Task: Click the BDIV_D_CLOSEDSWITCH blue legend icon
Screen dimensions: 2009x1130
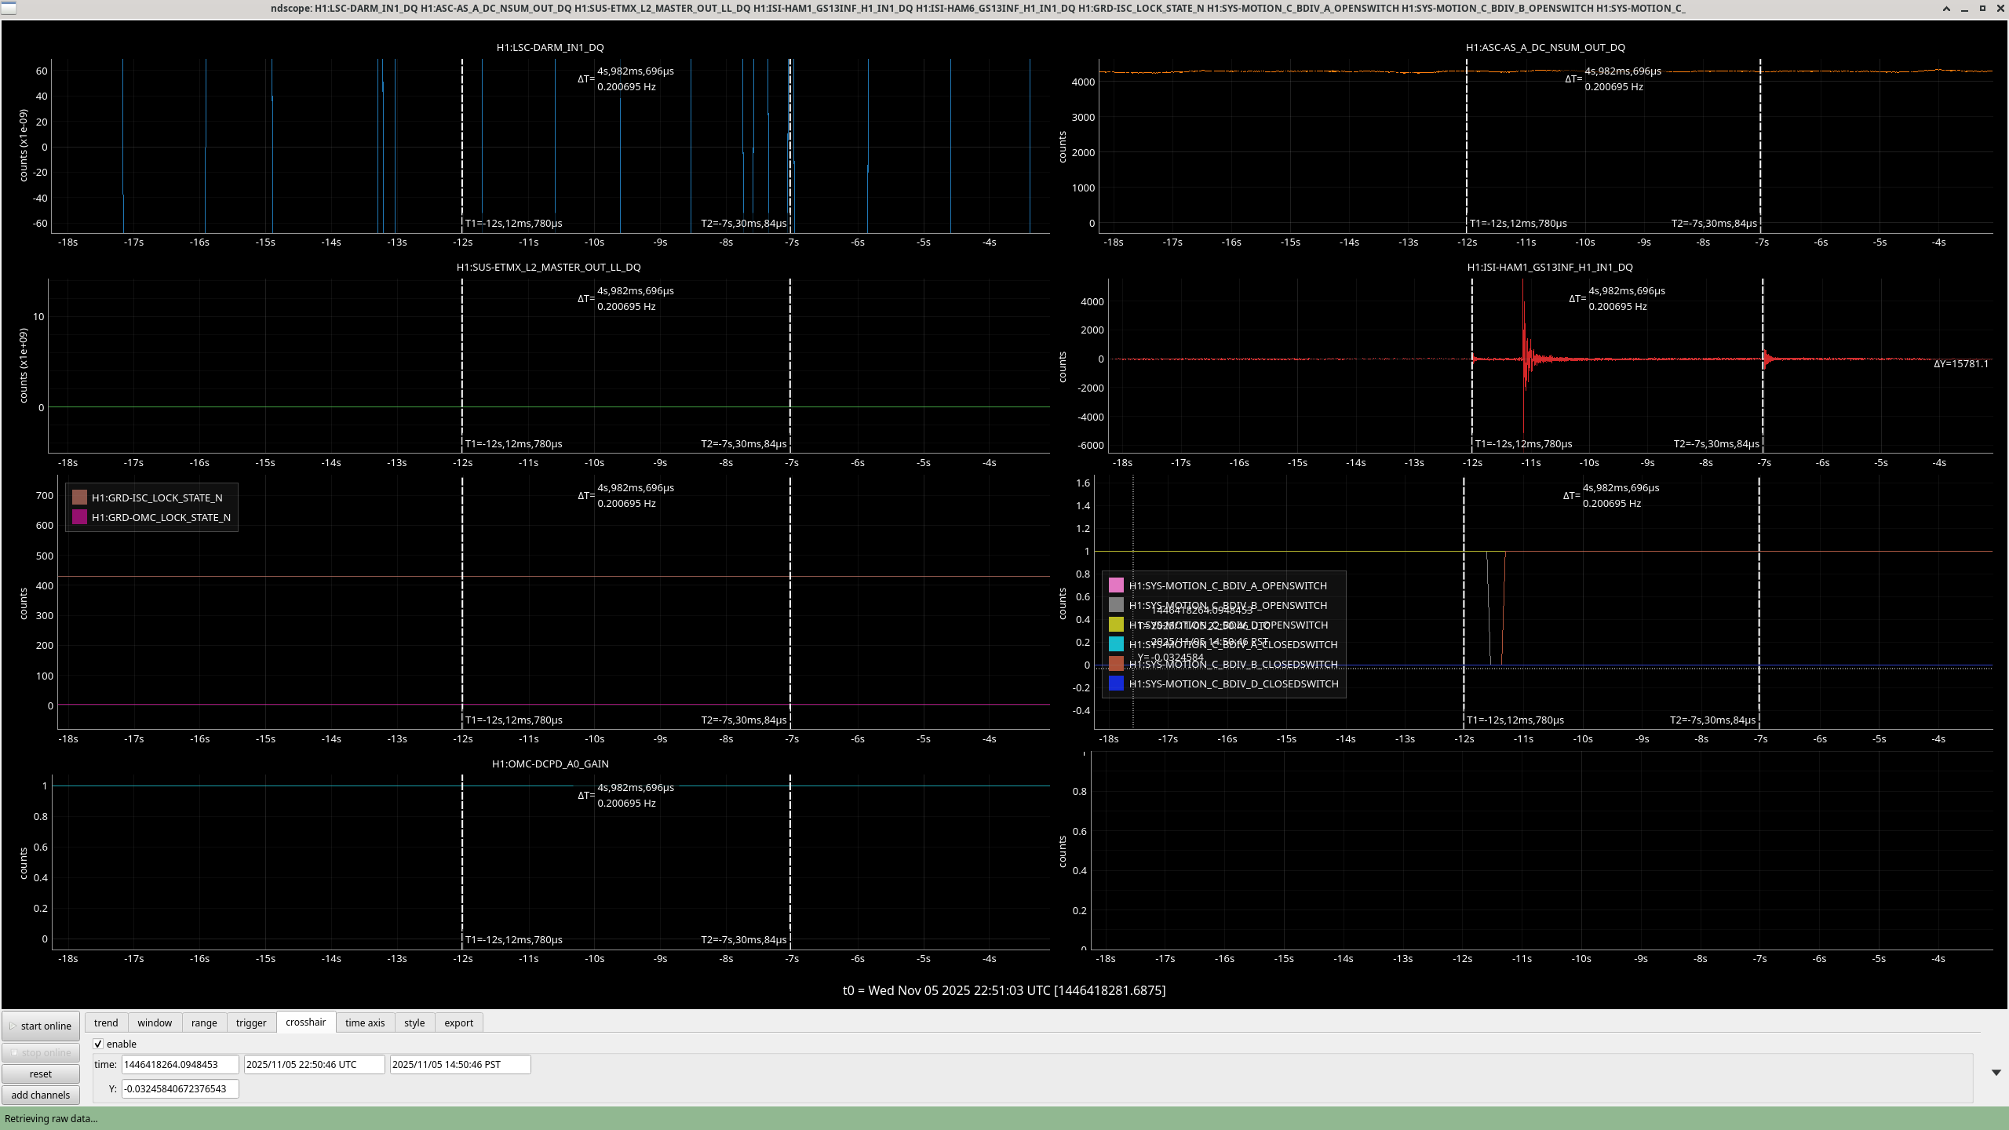Action: click(1116, 683)
